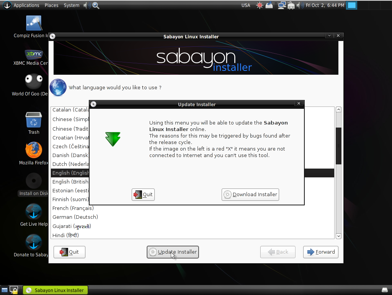Click the red weather sun tray icon
Viewport: 392px width, 295px height.
click(x=260, y=5)
